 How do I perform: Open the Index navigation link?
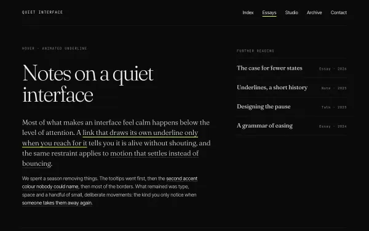(x=248, y=12)
